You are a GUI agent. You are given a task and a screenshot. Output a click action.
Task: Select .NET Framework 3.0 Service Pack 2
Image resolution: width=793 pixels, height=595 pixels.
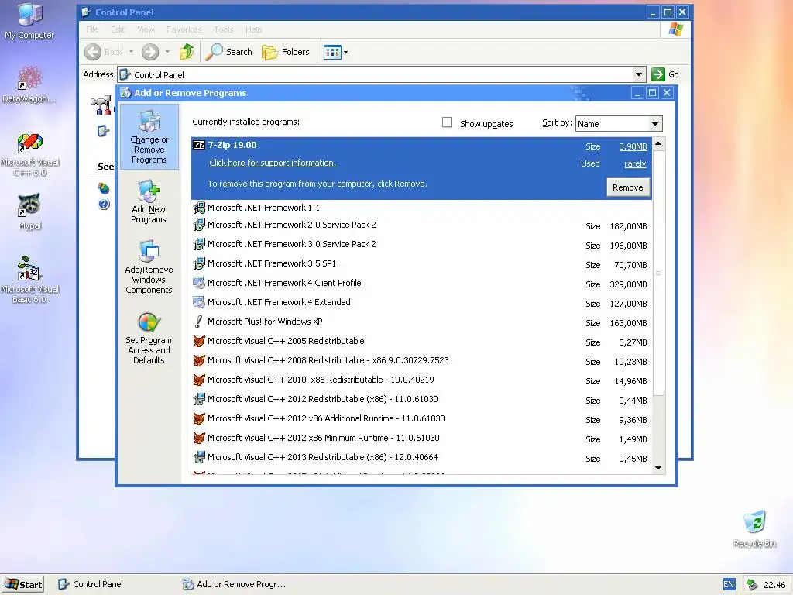coord(422,244)
